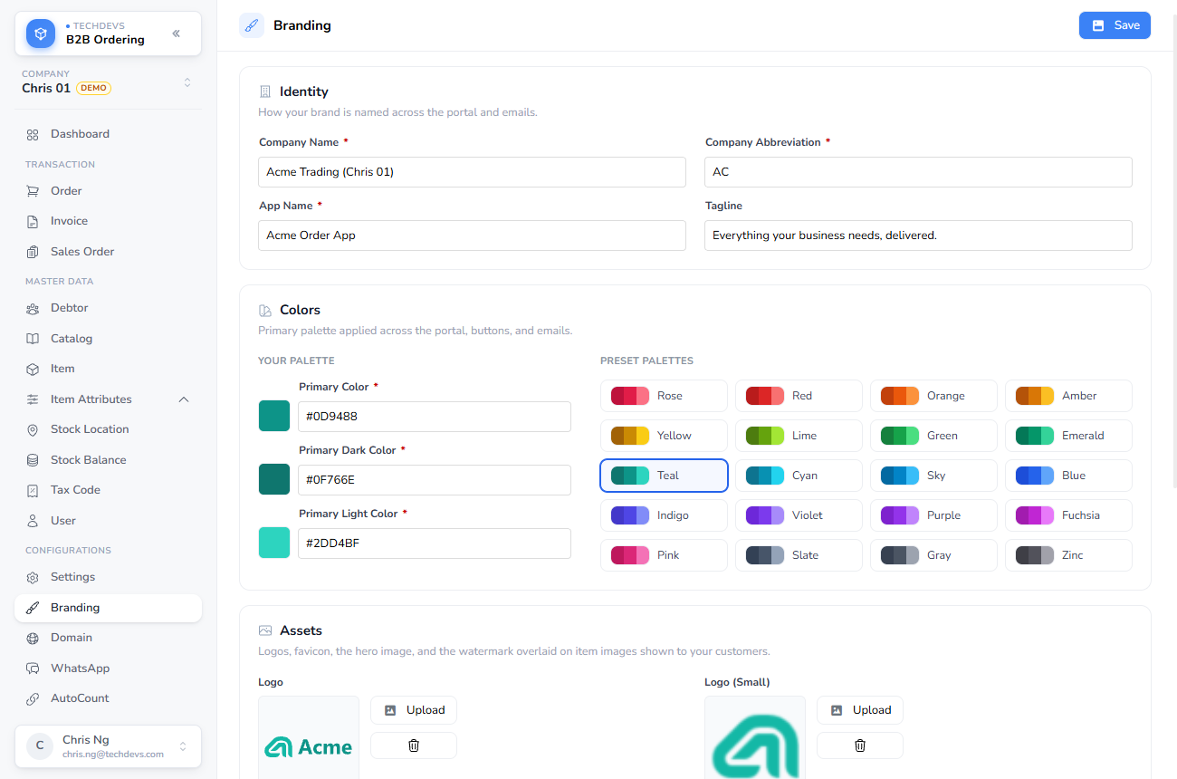Click the Stock Balance database icon
Screen dimensions: 1177x779
coord(33,460)
